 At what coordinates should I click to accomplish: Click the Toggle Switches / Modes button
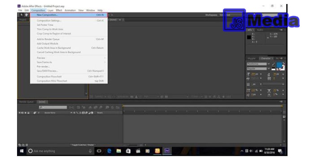[83, 145]
